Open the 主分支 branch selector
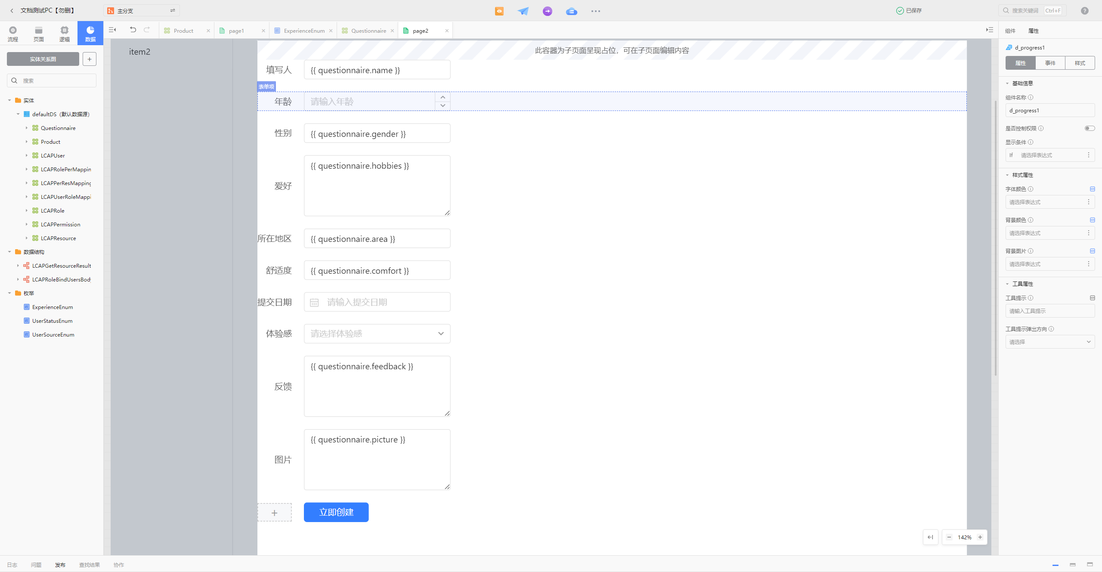Screen dimensions: 1102x572 [142, 11]
